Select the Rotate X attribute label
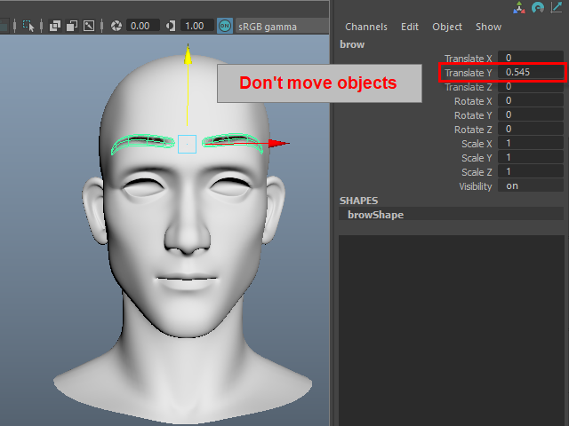The width and height of the screenshot is (569, 426). (473, 101)
